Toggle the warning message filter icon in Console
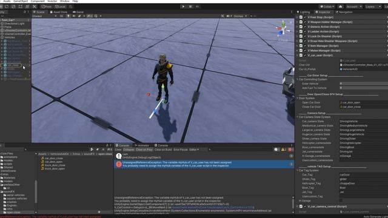The height and width of the screenshot is (218, 388). (x=284, y=150)
